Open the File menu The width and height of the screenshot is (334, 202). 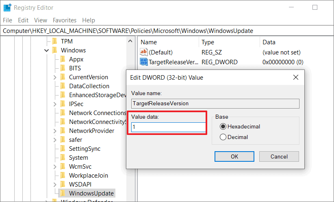(7, 20)
